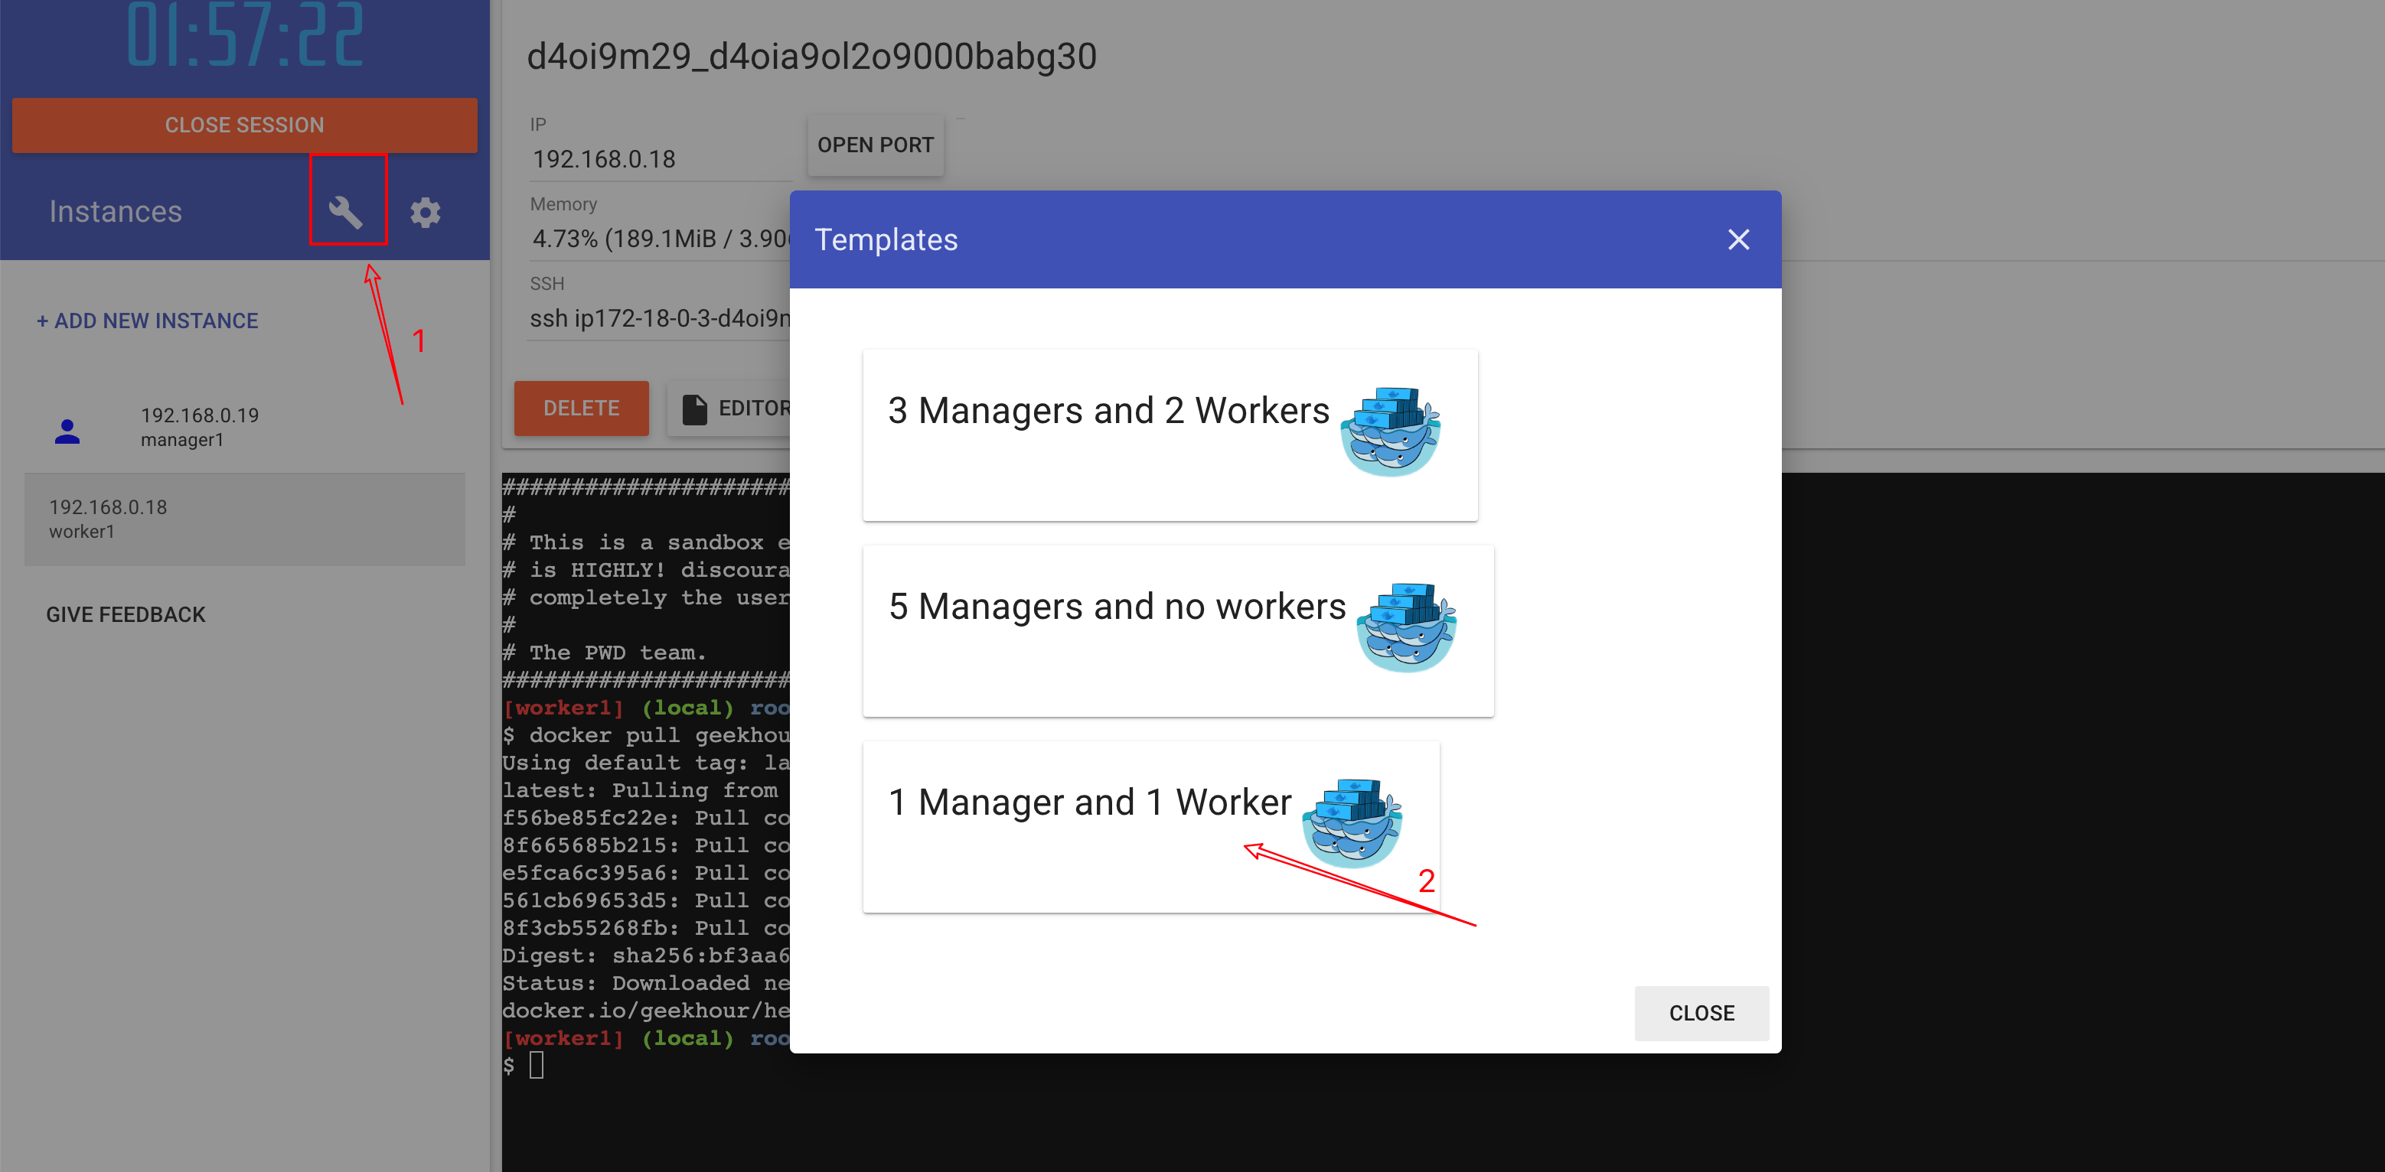Select 3 Managers and 2 Workers template
The width and height of the screenshot is (2385, 1172).
click(1108, 412)
